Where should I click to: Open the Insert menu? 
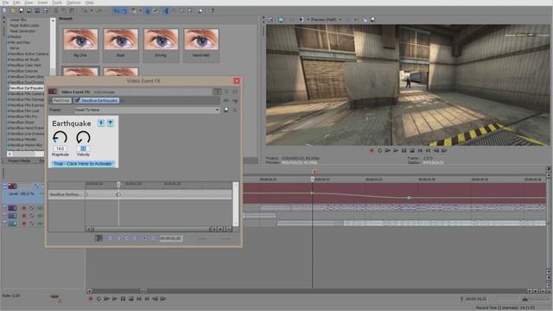pos(42,3)
